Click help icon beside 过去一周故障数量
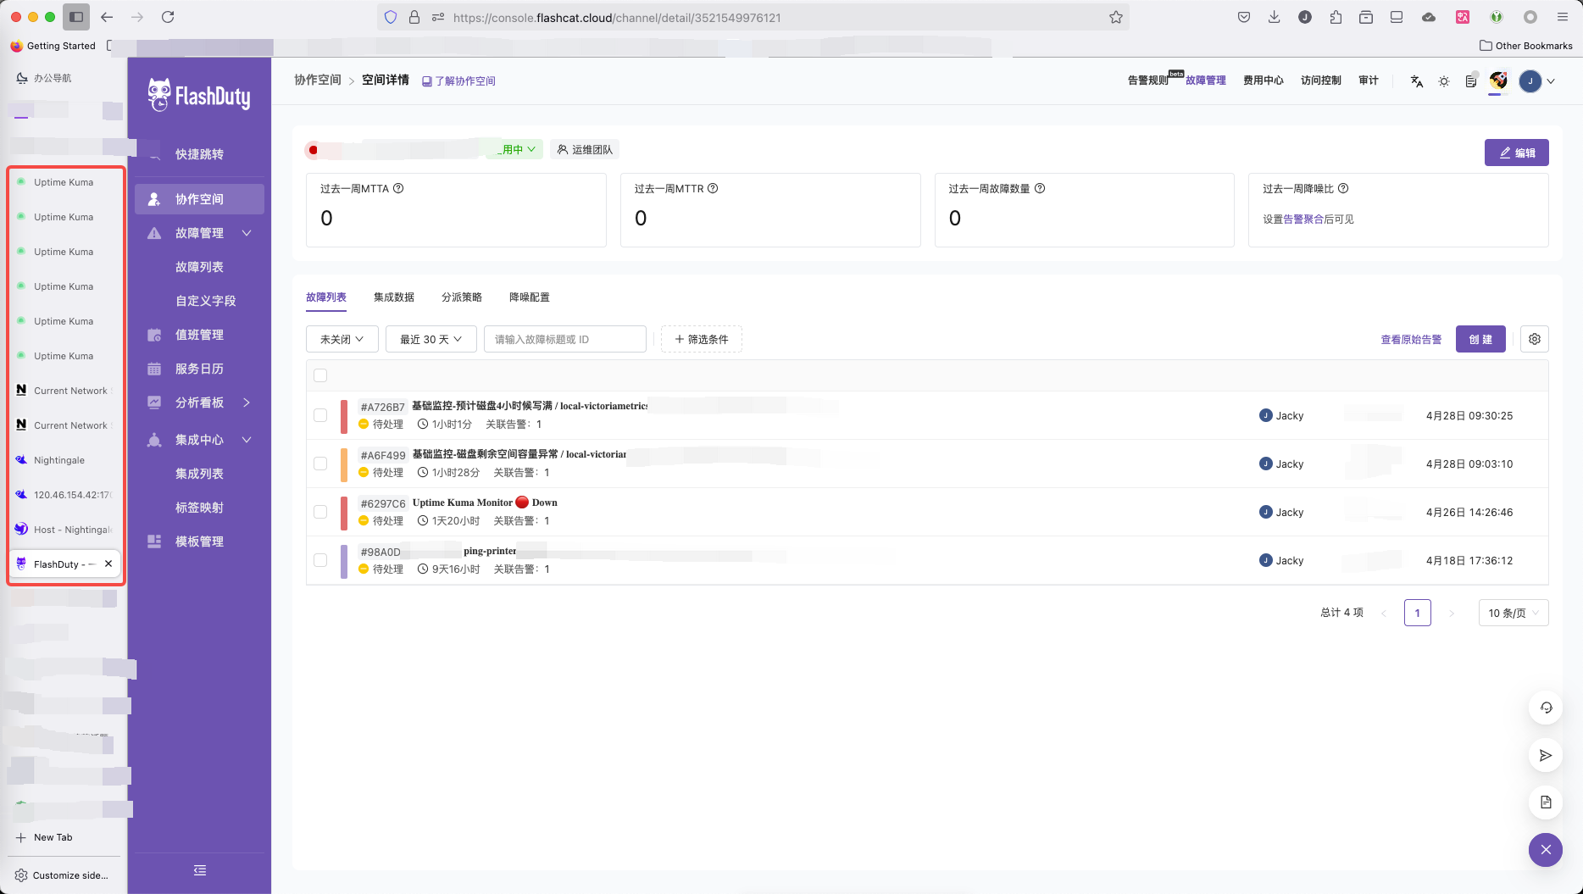The height and width of the screenshot is (894, 1583). tap(1040, 188)
